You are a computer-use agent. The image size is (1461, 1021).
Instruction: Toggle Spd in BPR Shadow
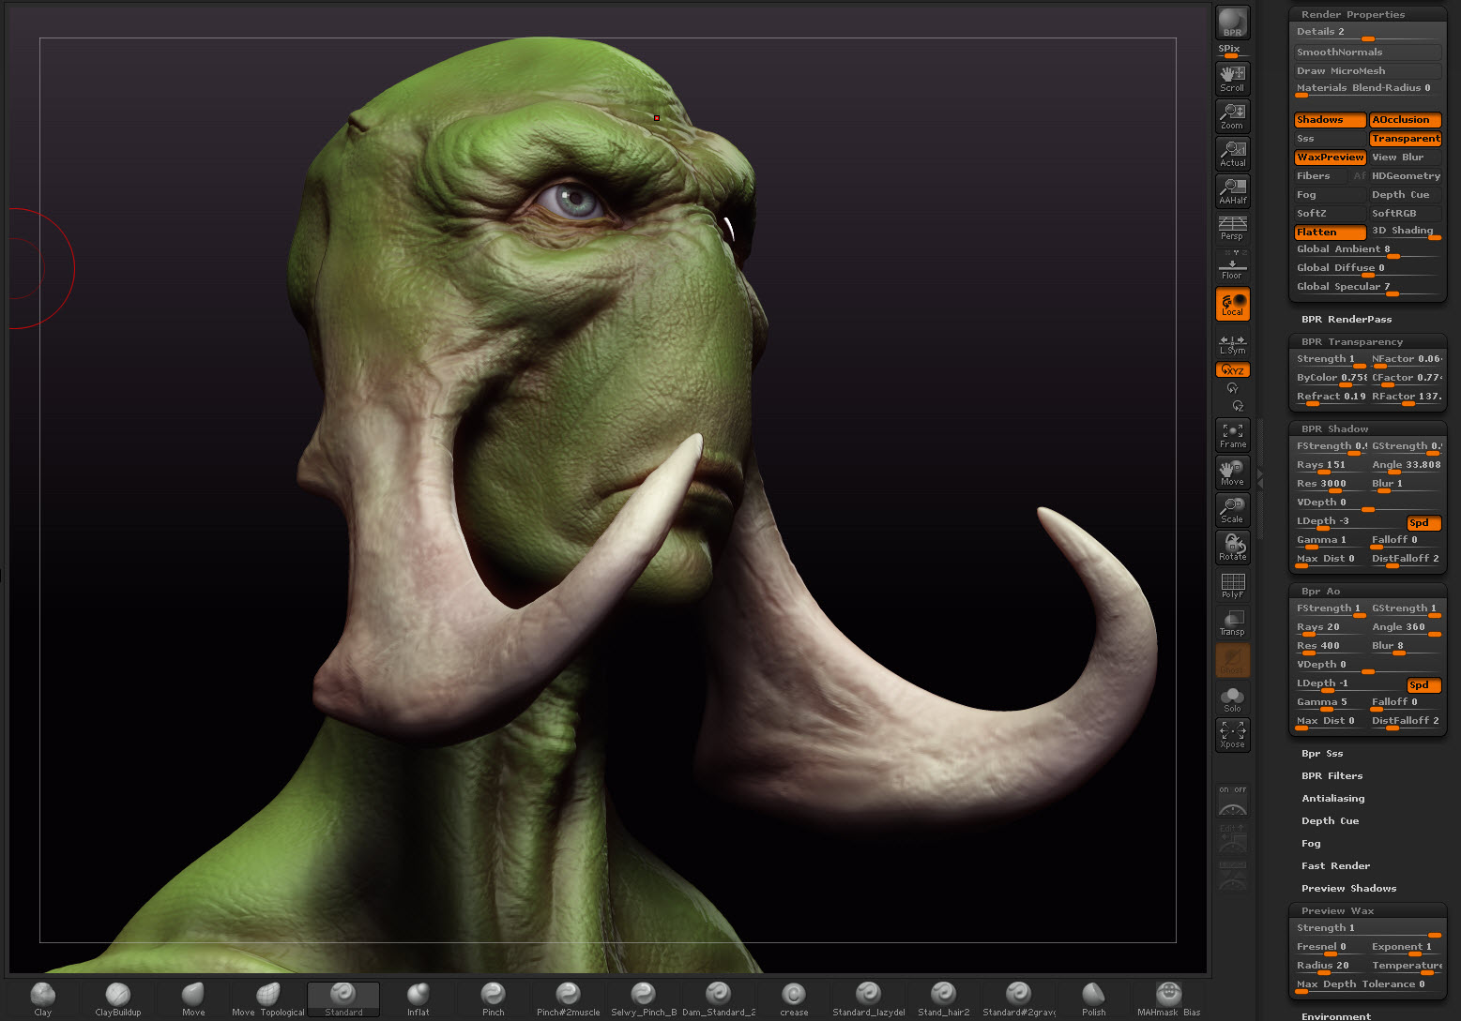tap(1423, 523)
